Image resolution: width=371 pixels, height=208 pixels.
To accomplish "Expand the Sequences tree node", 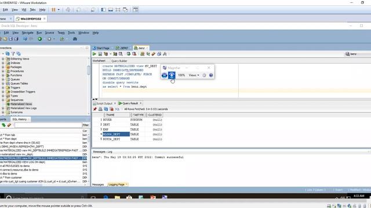I will coord(3,100).
